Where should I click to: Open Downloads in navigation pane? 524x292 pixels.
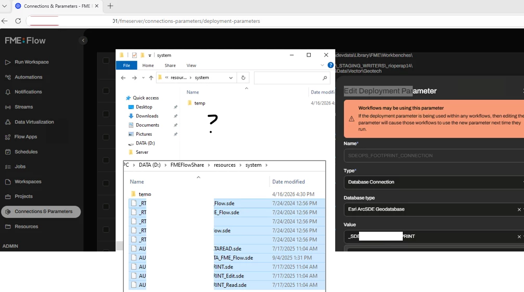point(147,116)
